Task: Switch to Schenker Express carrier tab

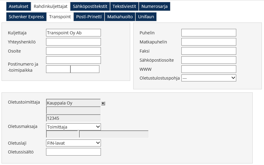Action: (x=26, y=17)
